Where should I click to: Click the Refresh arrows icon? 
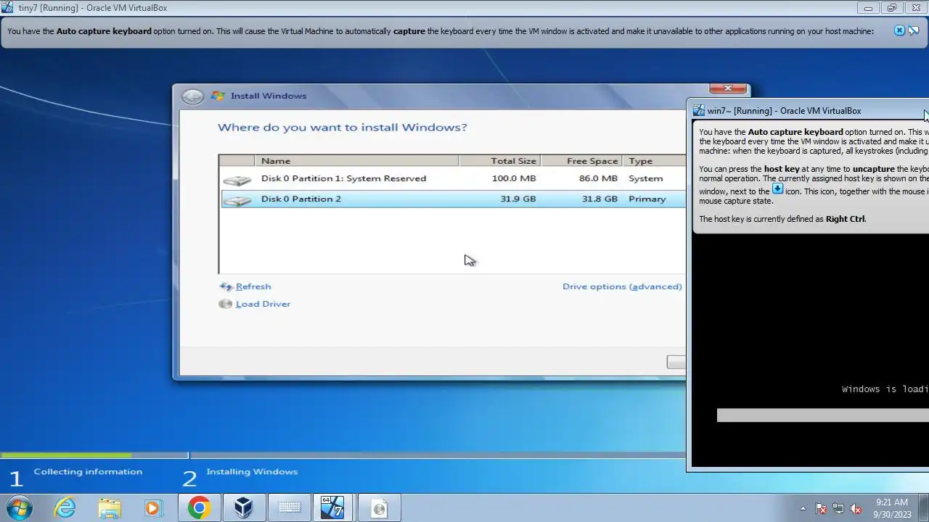tap(226, 286)
